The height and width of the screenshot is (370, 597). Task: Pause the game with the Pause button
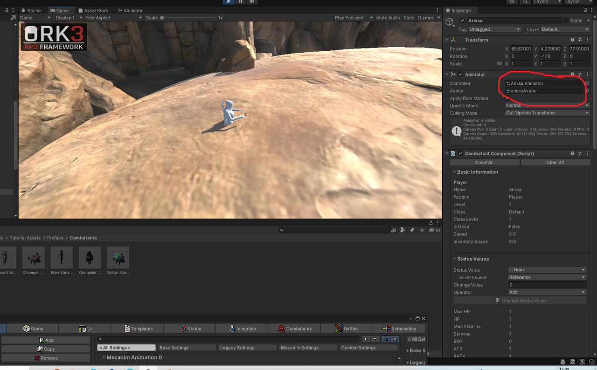[x=241, y=2]
